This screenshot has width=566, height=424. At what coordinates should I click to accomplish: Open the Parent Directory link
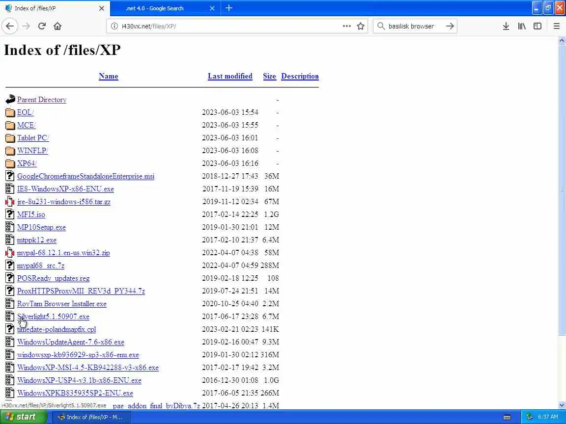(x=41, y=100)
